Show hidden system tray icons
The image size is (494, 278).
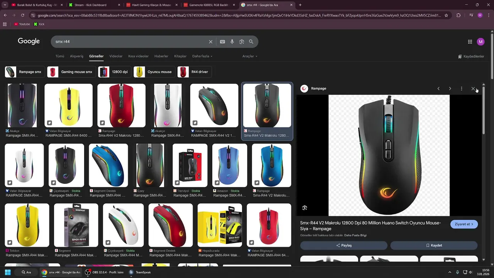(450, 272)
